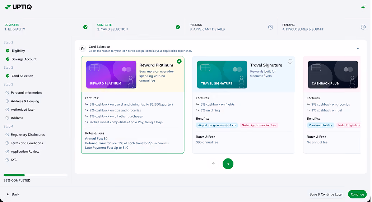Click the clock icon beside the Address item
This screenshot has height=202, width=372.
click(7, 118)
